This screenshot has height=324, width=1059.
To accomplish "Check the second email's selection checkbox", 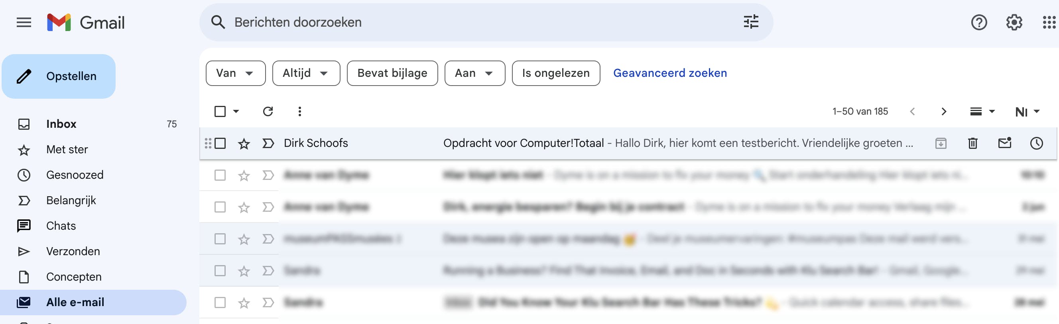I will pyautogui.click(x=221, y=175).
